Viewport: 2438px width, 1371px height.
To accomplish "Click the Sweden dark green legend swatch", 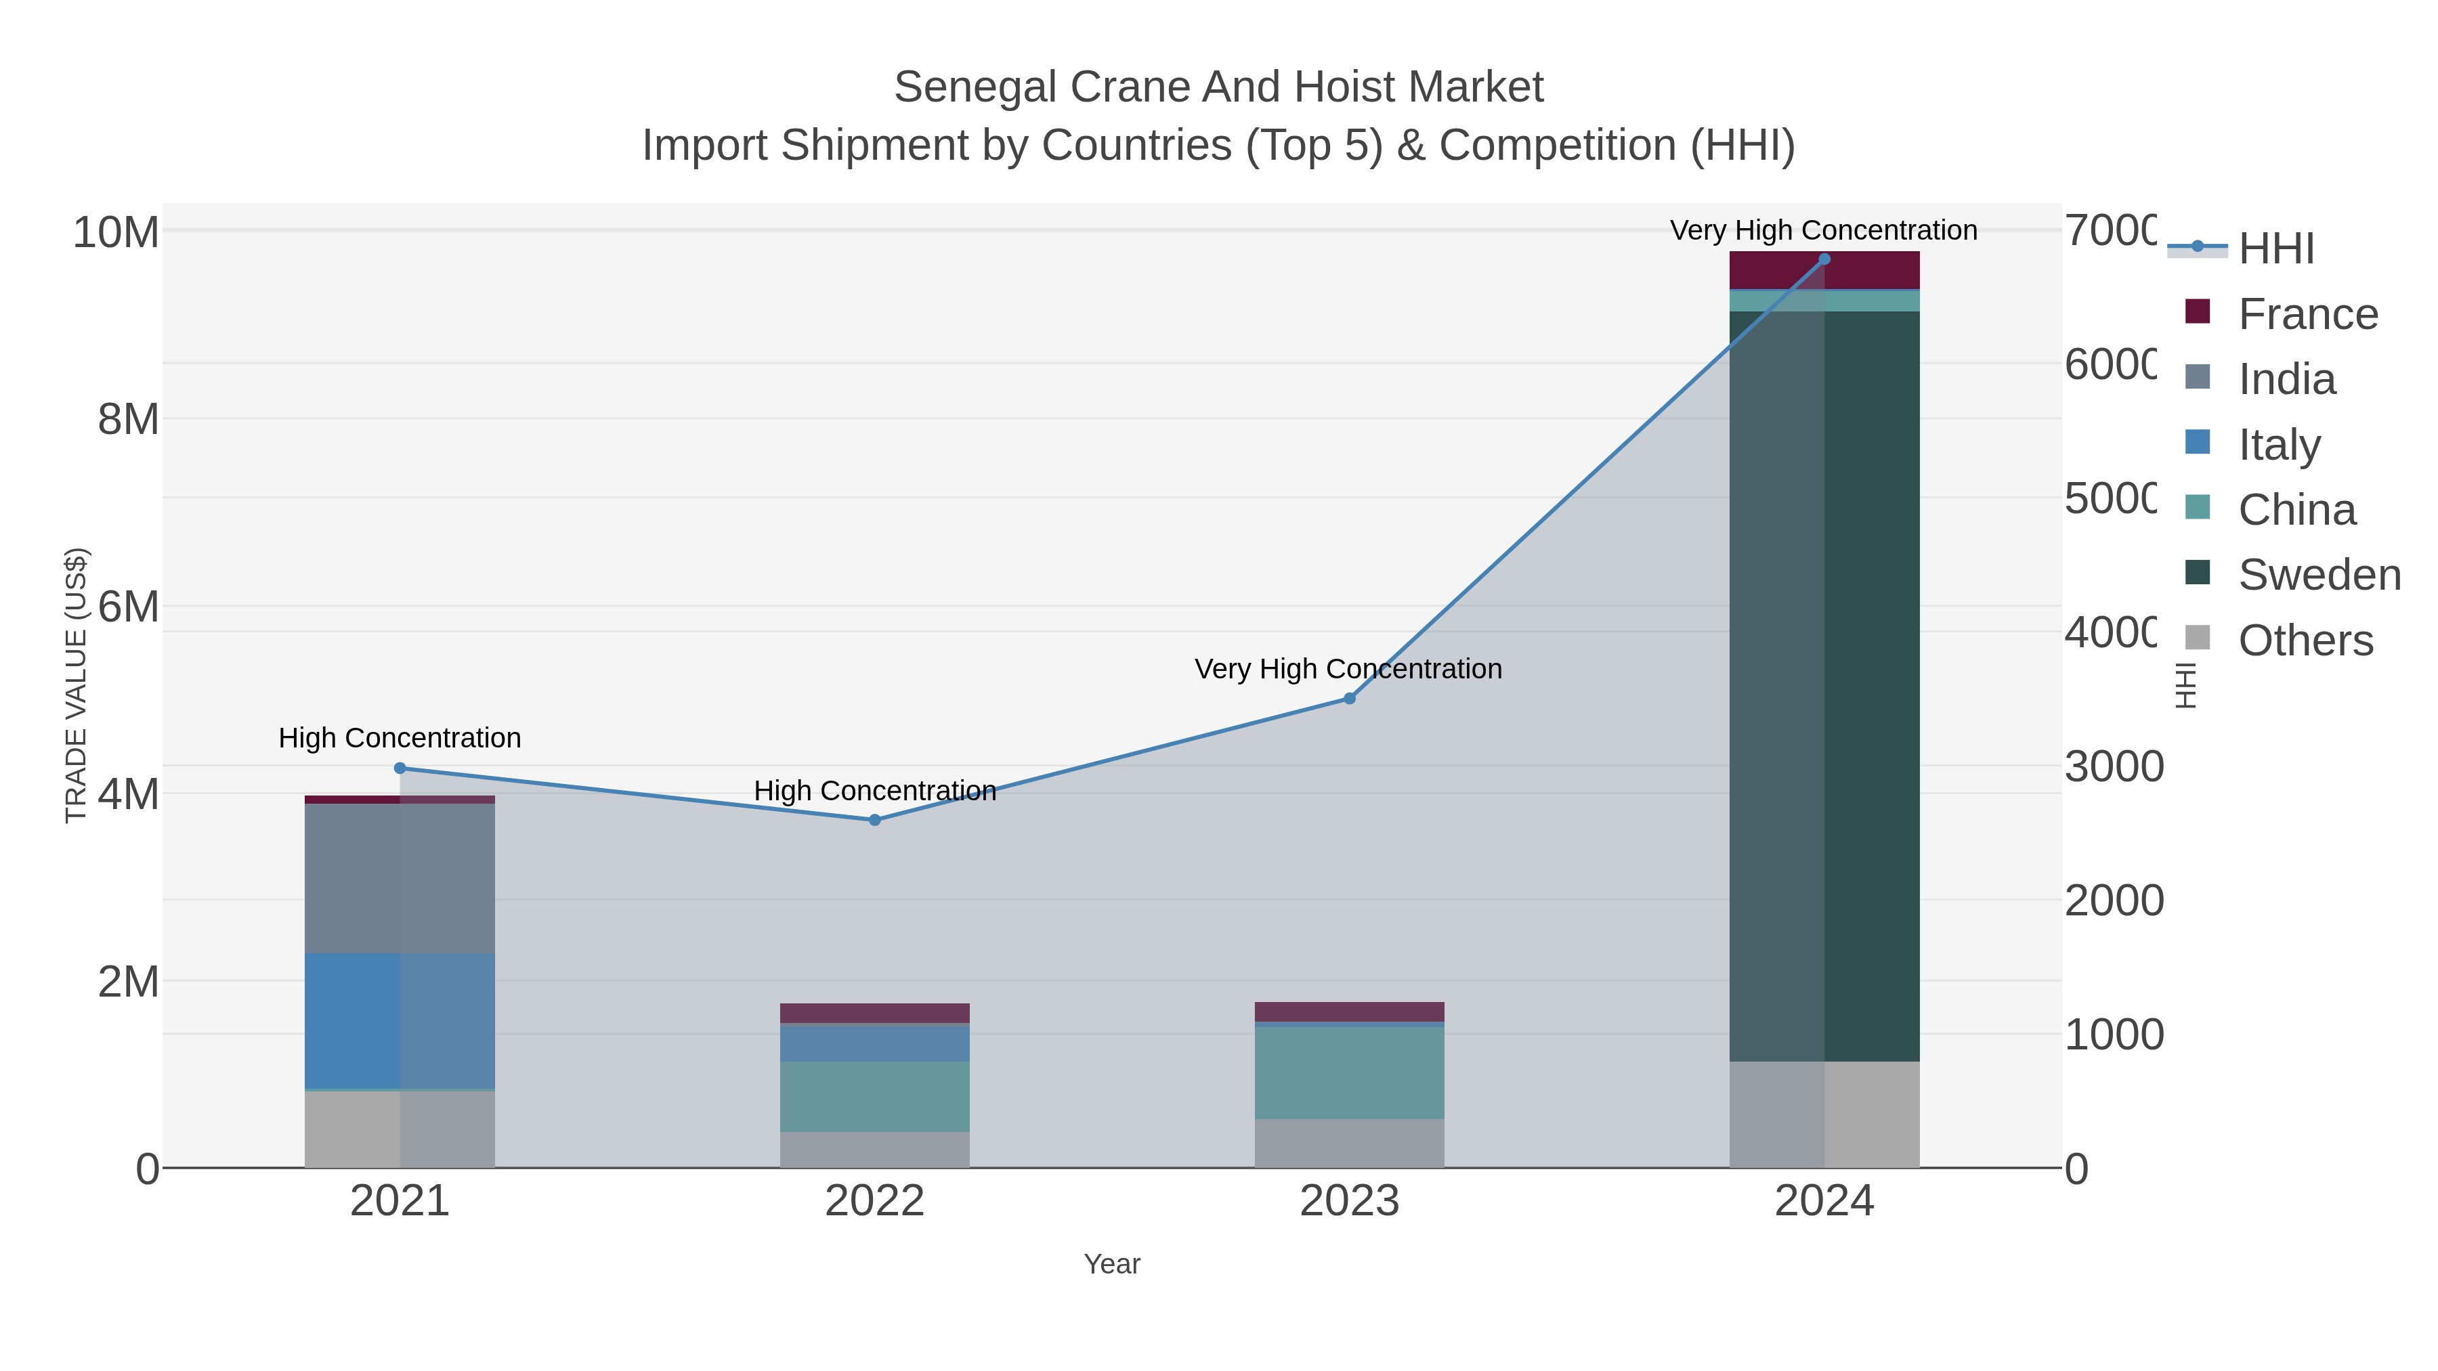I will [x=2198, y=572].
